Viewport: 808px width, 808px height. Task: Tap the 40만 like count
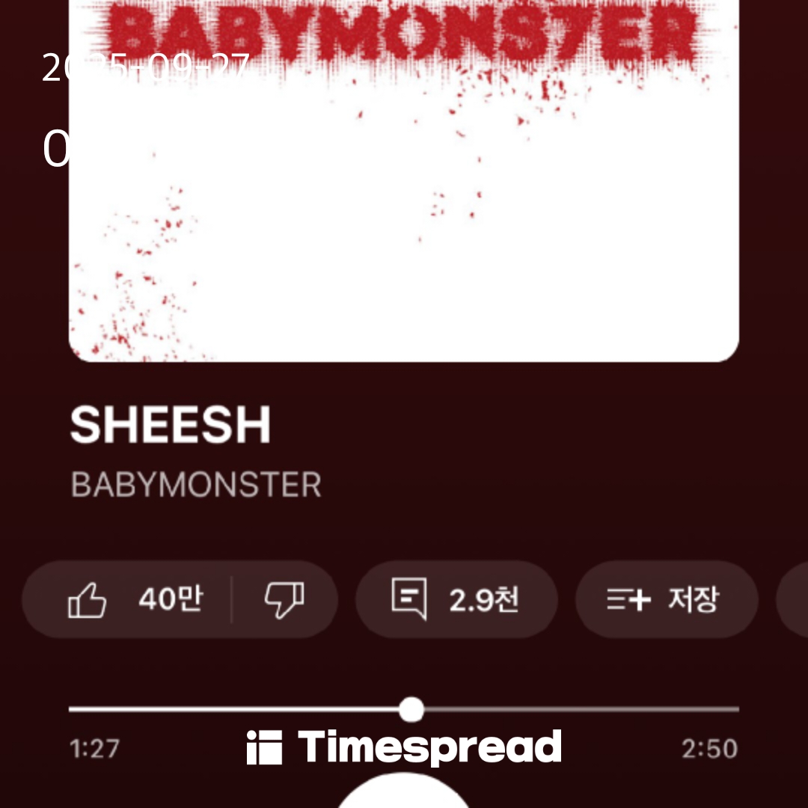point(171,599)
